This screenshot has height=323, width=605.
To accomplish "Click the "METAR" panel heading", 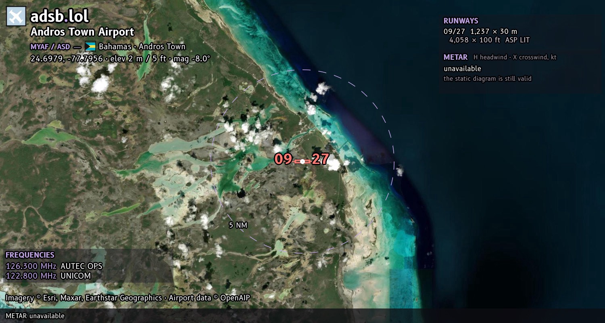I will coord(455,57).
